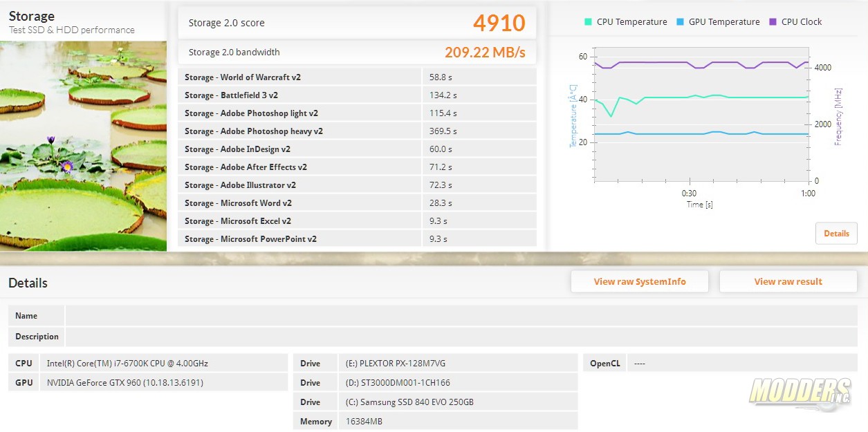
Task: Open View raw result
Action: 788,281
